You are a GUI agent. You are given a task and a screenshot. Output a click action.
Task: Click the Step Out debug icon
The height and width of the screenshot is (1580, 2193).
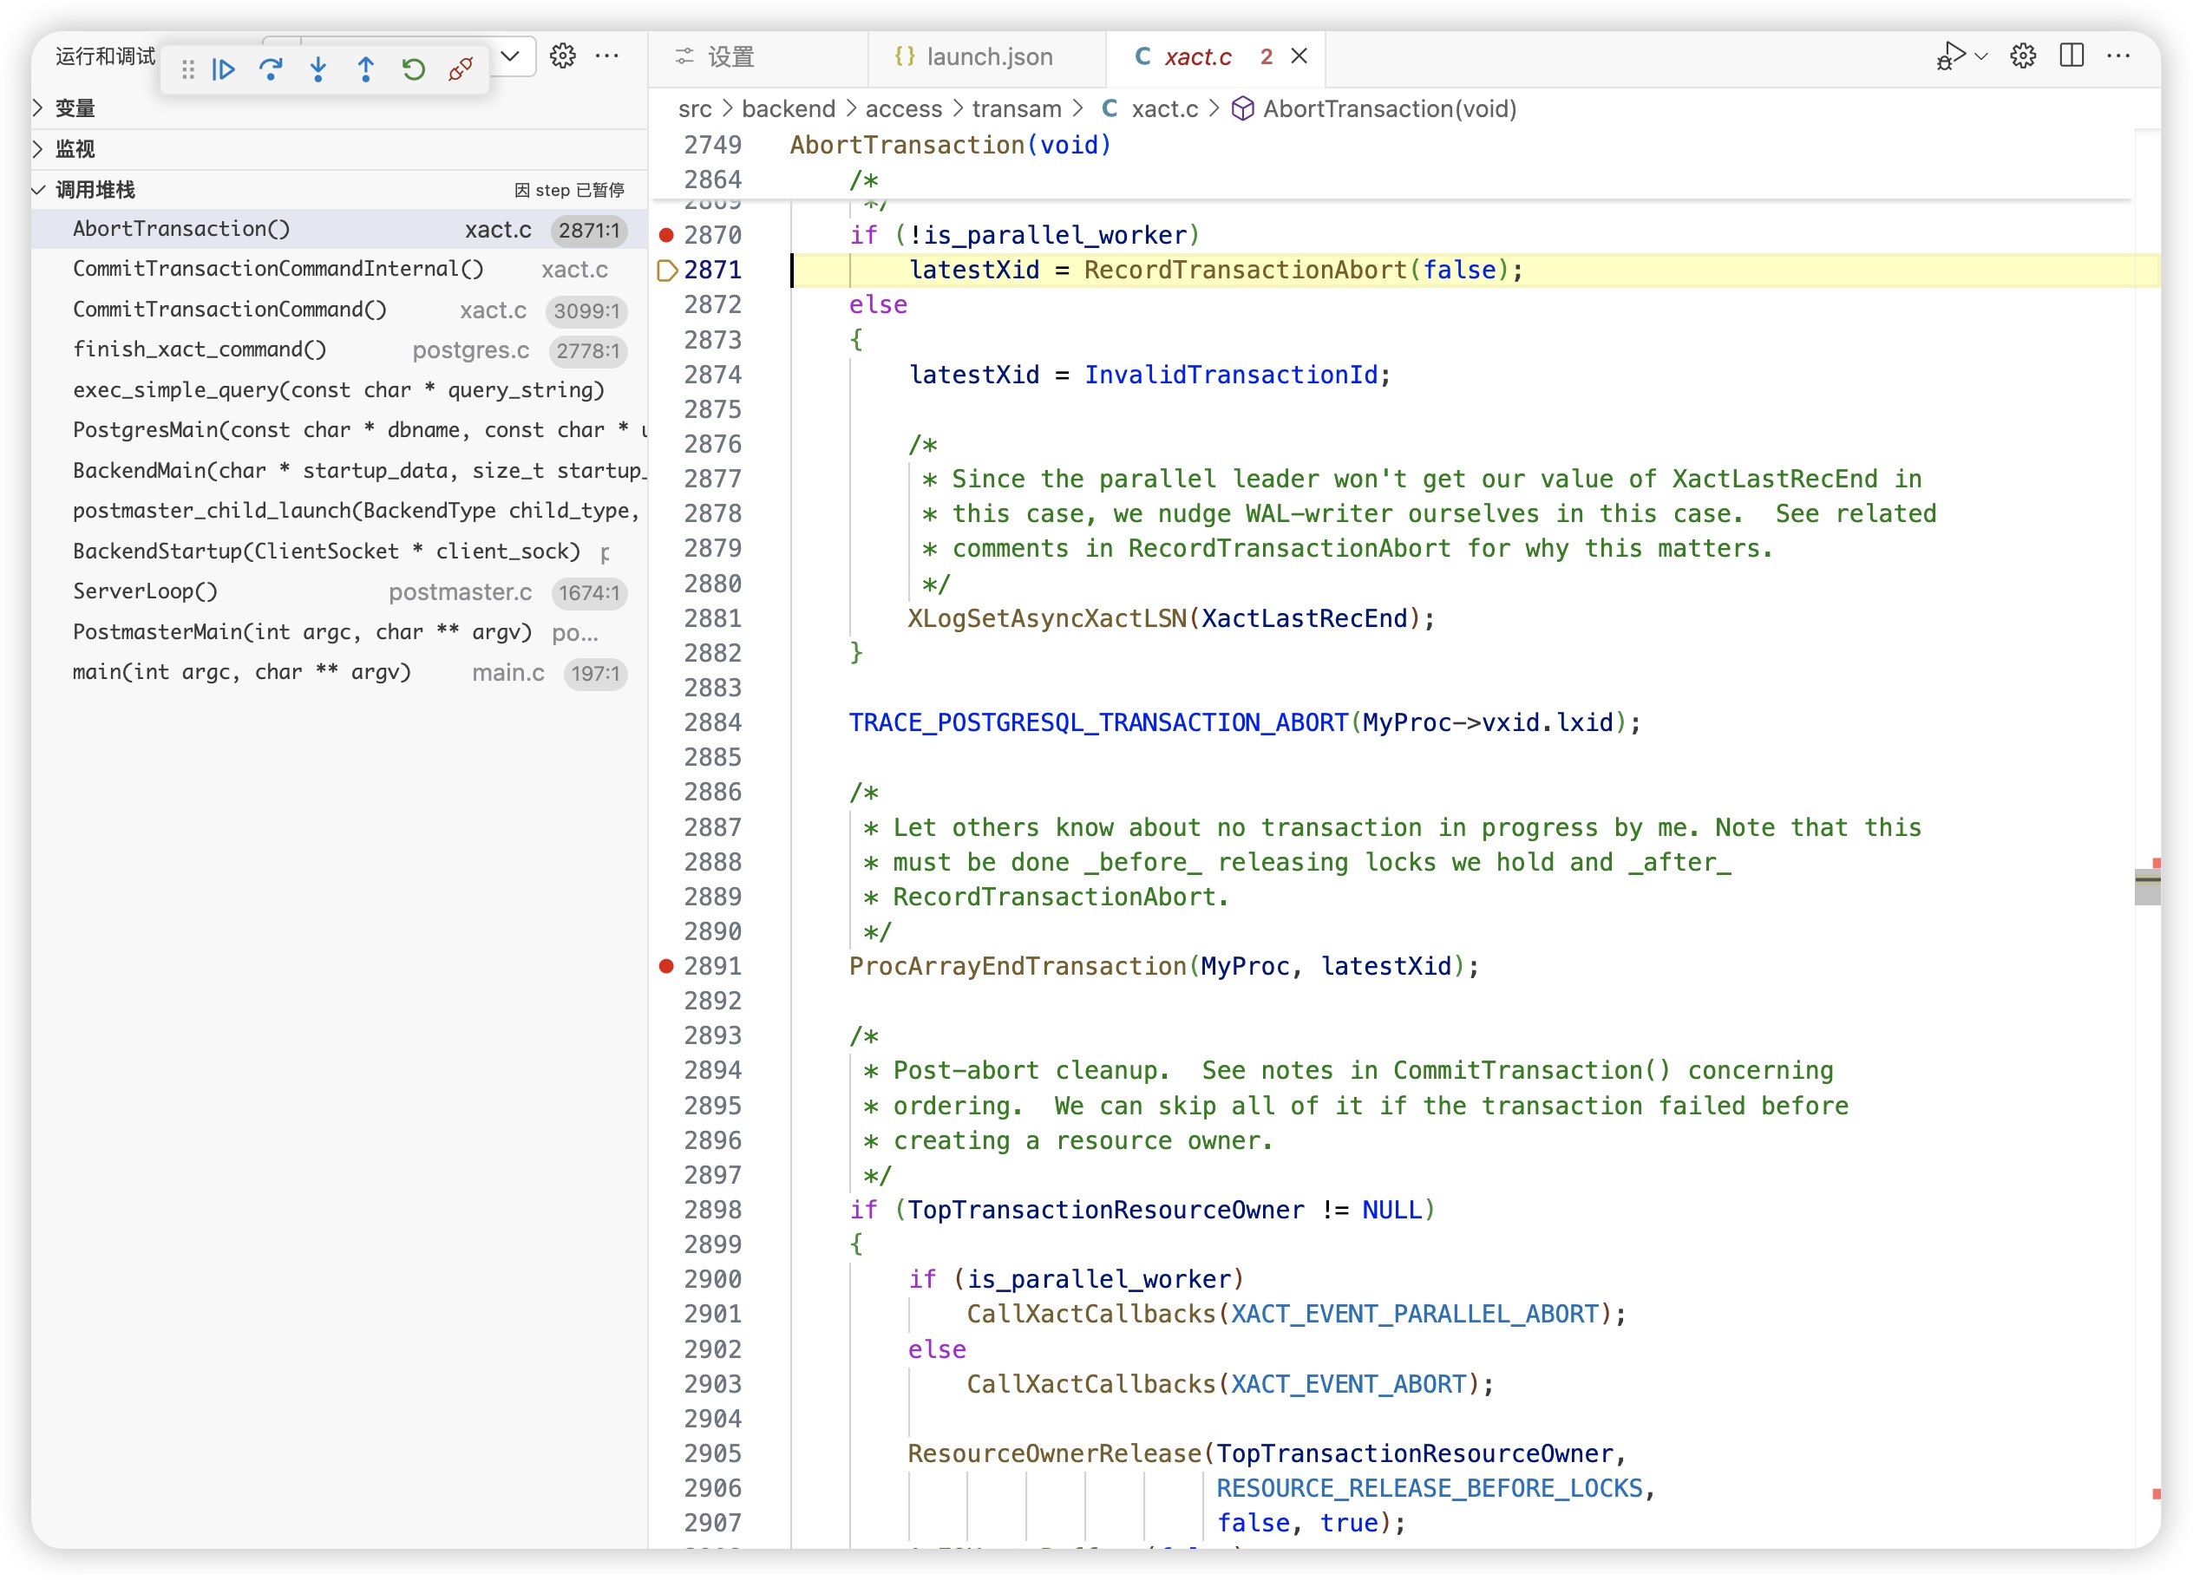pyautogui.click(x=365, y=69)
